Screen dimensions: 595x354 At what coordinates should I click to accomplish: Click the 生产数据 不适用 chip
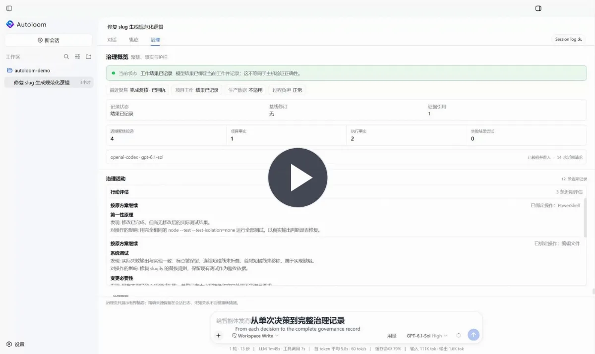click(x=245, y=90)
